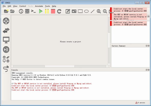Stop all nodes with red square icon
The height and width of the screenshot is (106, 151).
[53, 11]
